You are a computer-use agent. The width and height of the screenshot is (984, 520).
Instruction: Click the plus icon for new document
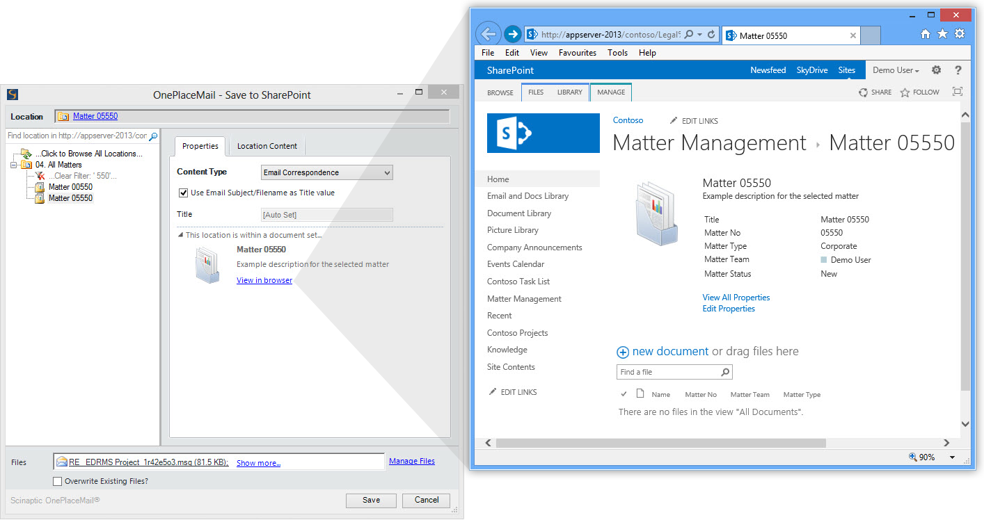pos(623,352)
